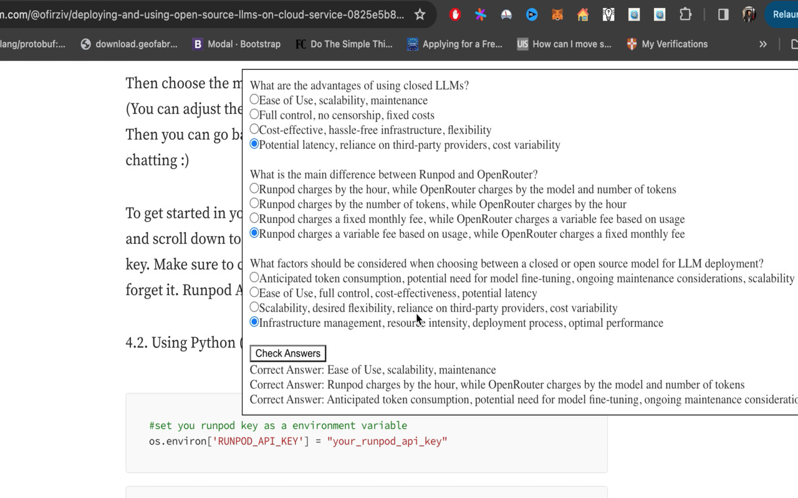Click the Relaunch update button
Viewport: 798px width, 498px height.
coord(782,14)
